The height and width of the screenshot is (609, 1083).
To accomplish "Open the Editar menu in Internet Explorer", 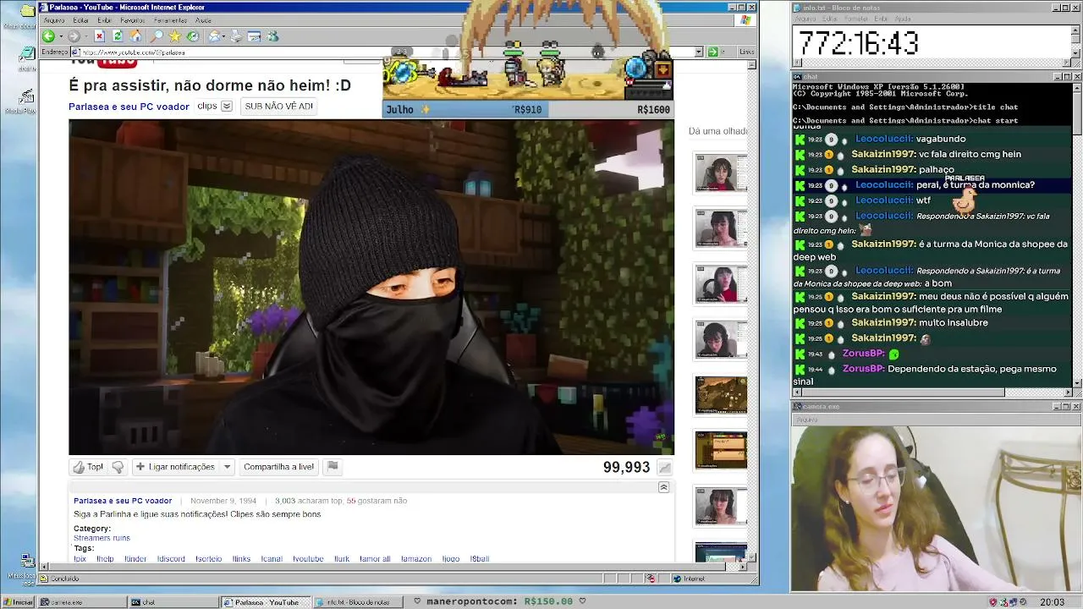I will pyautogui.click(x=81, y=20).
